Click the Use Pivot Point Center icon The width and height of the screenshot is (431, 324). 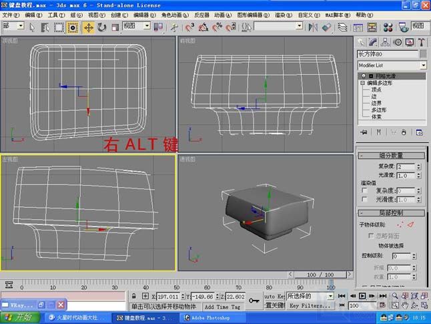(157, 27)
